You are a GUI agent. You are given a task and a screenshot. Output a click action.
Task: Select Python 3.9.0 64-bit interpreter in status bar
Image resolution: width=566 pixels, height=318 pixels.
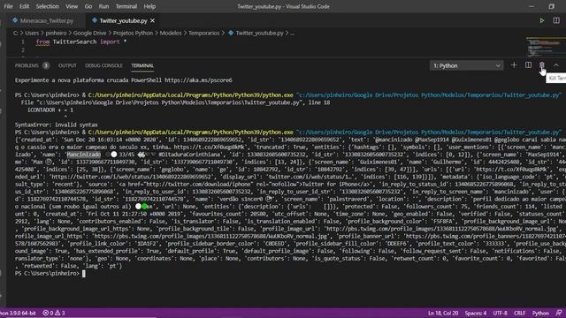pyautogui.click(x=18, y=313)
